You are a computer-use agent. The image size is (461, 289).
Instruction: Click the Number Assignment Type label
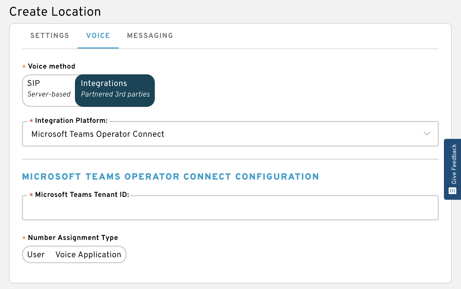pyautogui.click(x=73, y=238)
